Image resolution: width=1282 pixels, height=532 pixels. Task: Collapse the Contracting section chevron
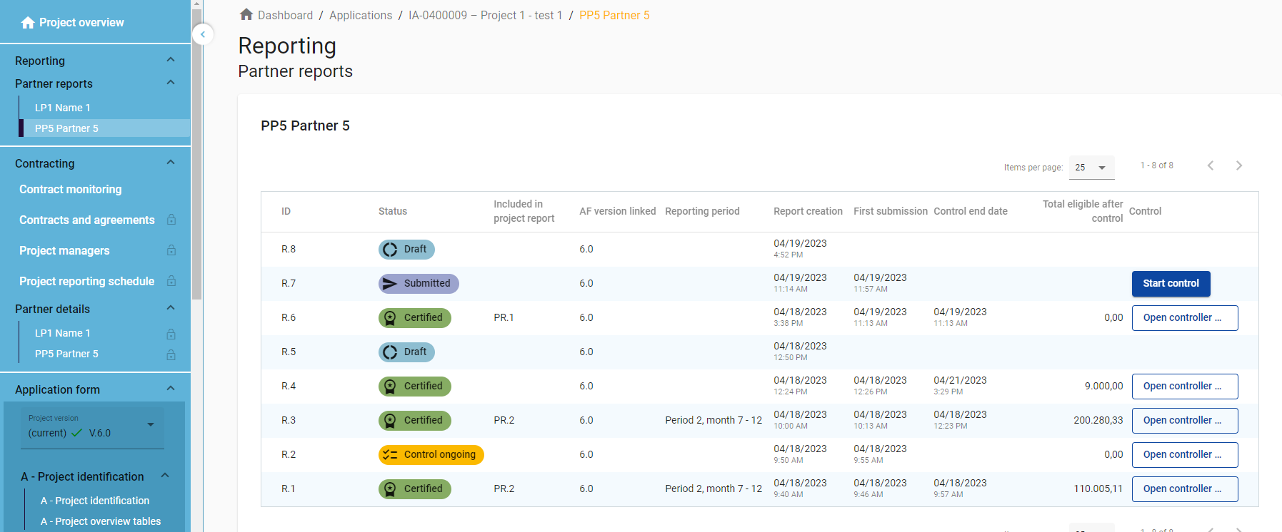coord(171,163)
